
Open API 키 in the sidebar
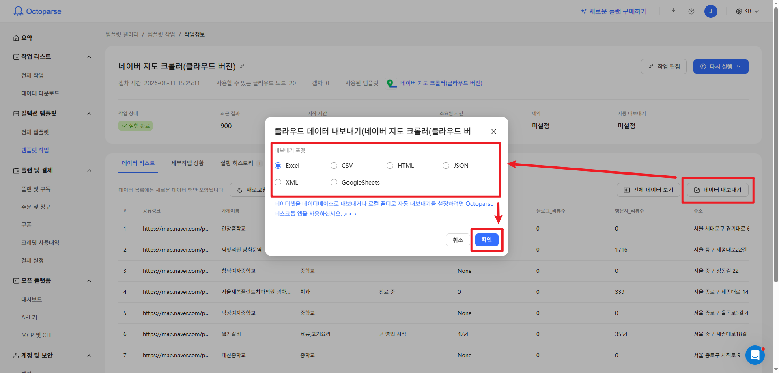click(x=29, y=317)
